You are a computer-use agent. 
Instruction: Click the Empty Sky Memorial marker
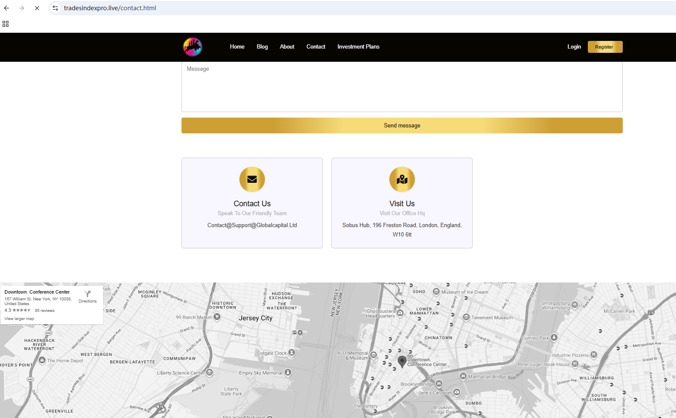point(288,372)
